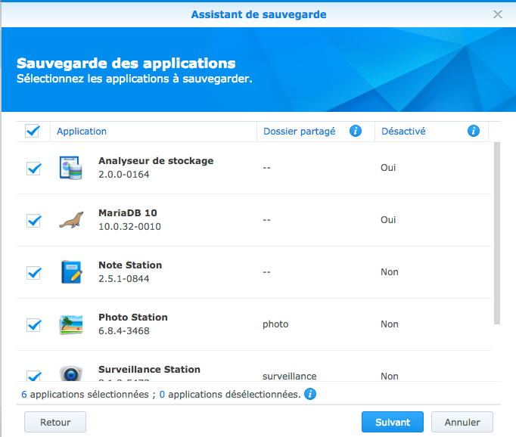Click '6 applications sélectionnées' status text
Viewport: 516px width, 437px height.
85,394
